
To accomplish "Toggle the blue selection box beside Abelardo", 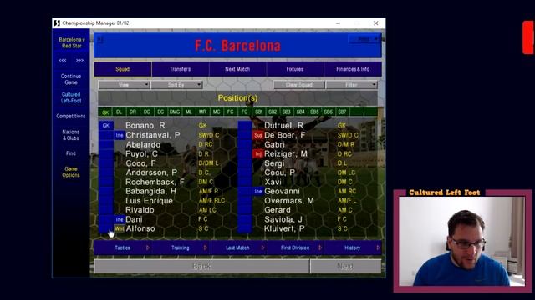I will coord(106,144).
